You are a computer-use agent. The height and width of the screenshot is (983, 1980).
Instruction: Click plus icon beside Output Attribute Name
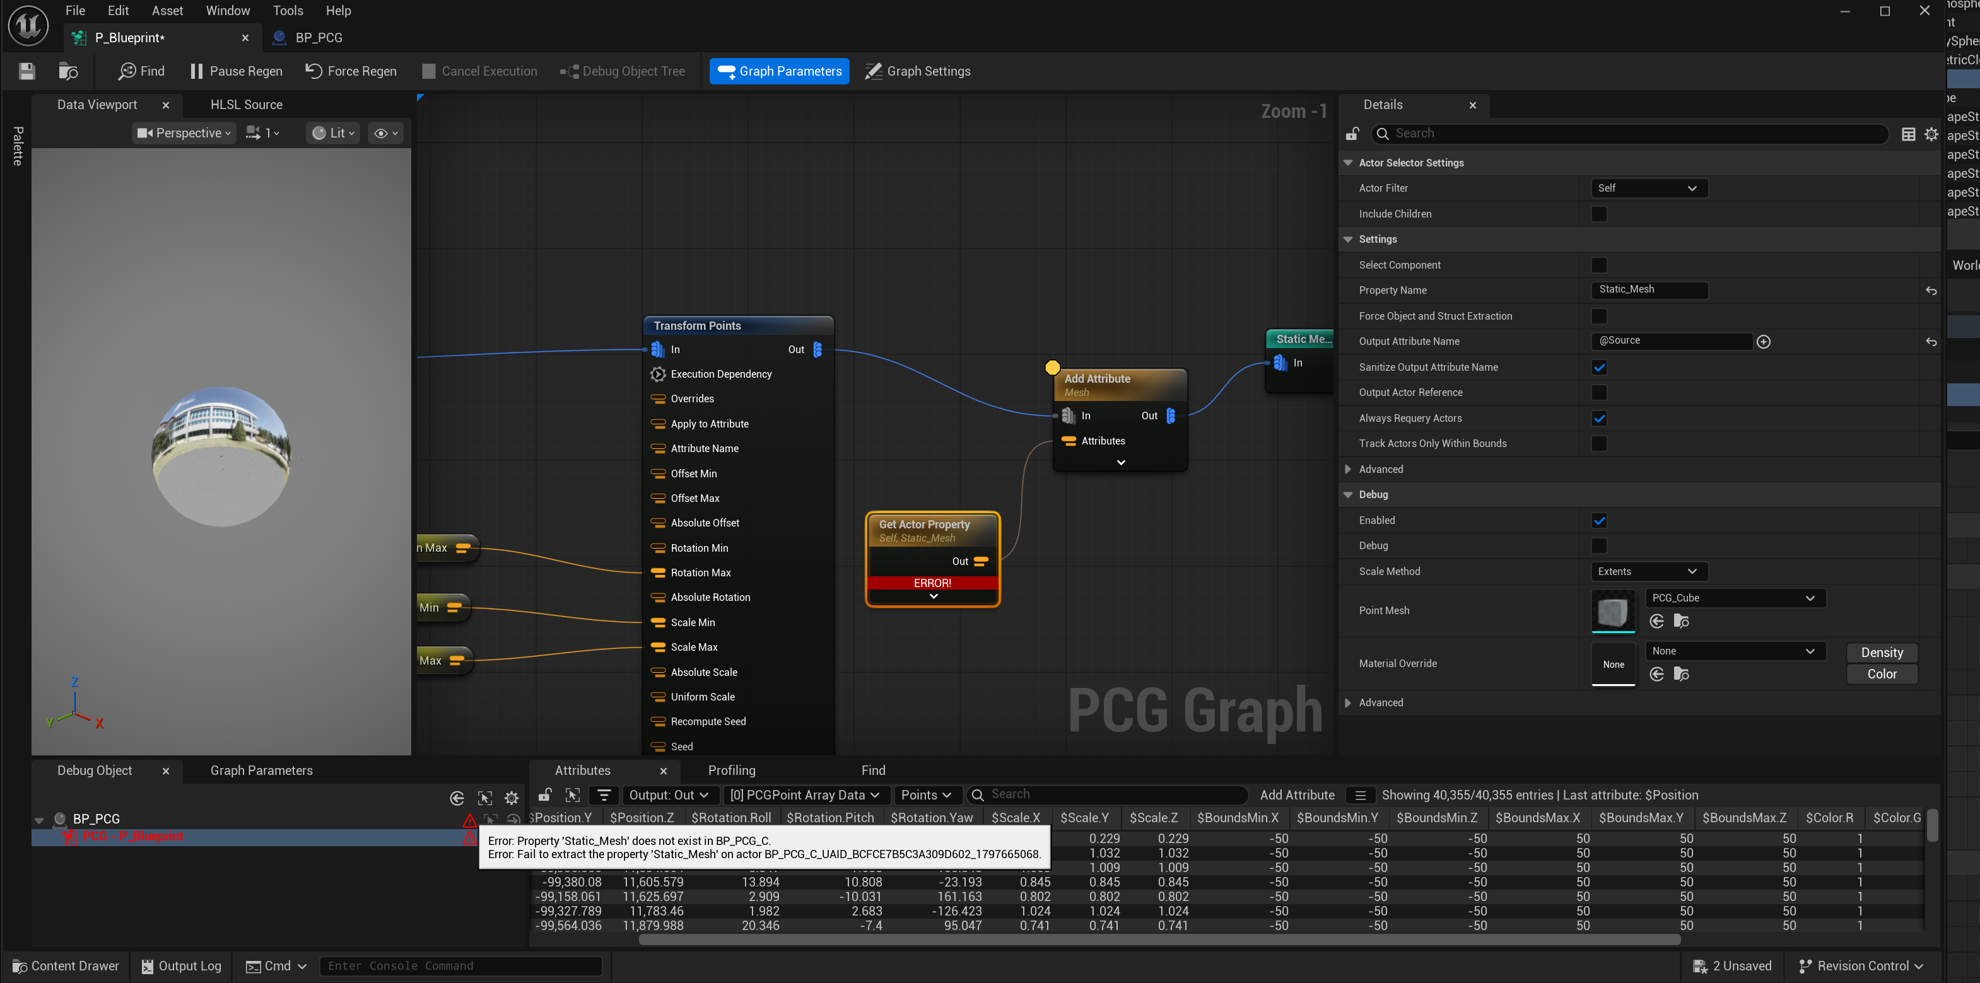click(x=1763, y=341)
